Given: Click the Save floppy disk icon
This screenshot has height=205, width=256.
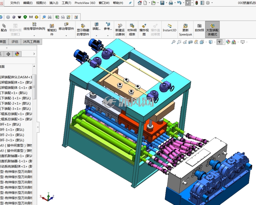Looking at the screenshot, I should 162,3.
